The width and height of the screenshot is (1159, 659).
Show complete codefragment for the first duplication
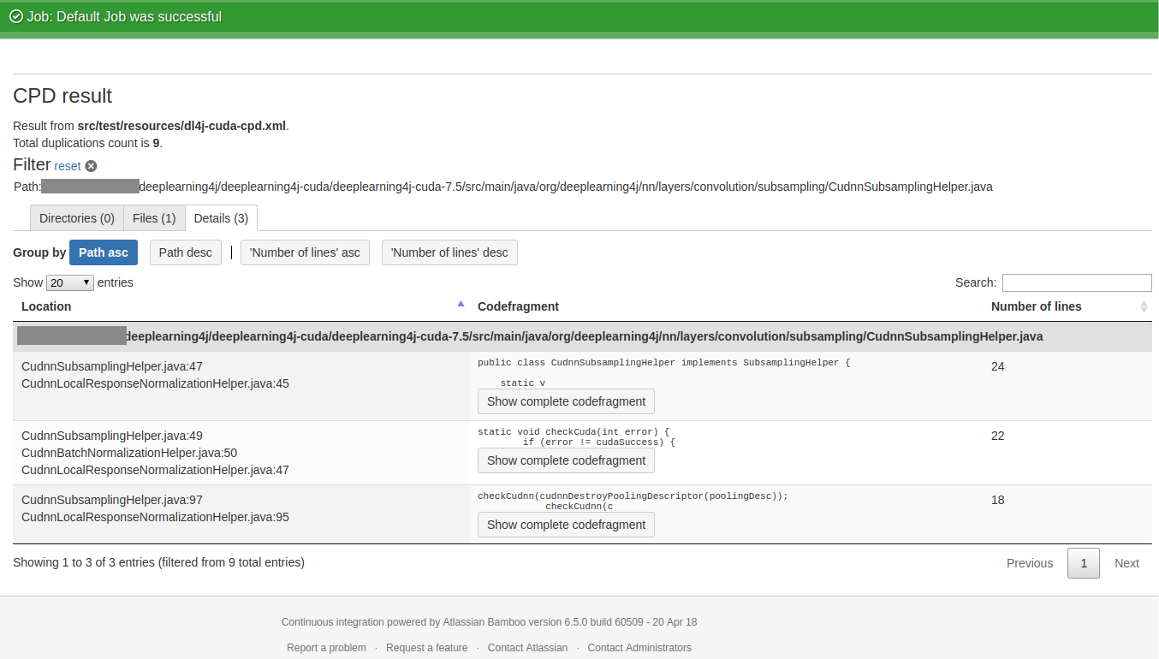point(565,401)
